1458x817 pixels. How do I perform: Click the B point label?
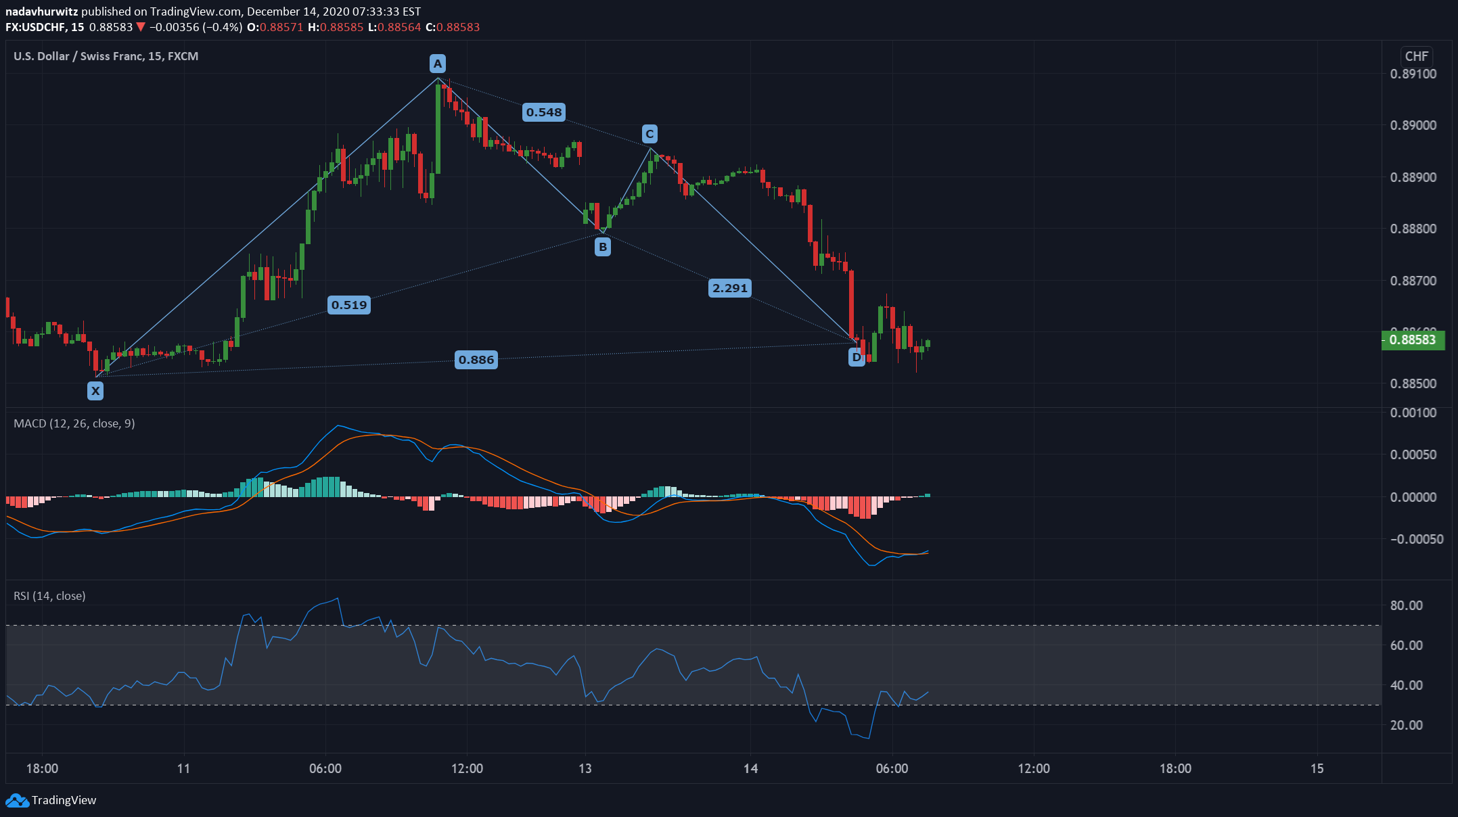click(x=602, y=247)
